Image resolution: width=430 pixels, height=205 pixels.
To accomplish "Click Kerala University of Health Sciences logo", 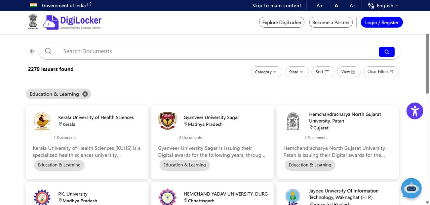I will (42, 121).
